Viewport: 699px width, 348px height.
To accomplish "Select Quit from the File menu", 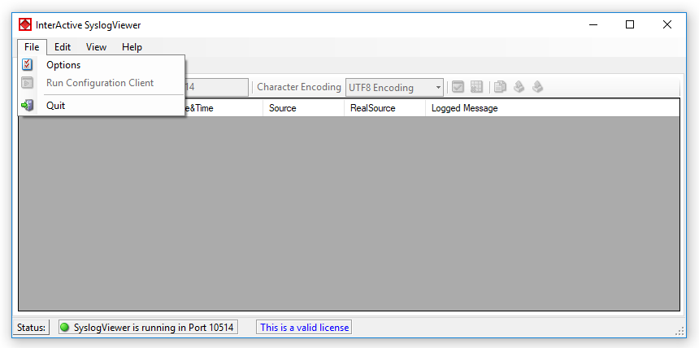I will [55, 105].
